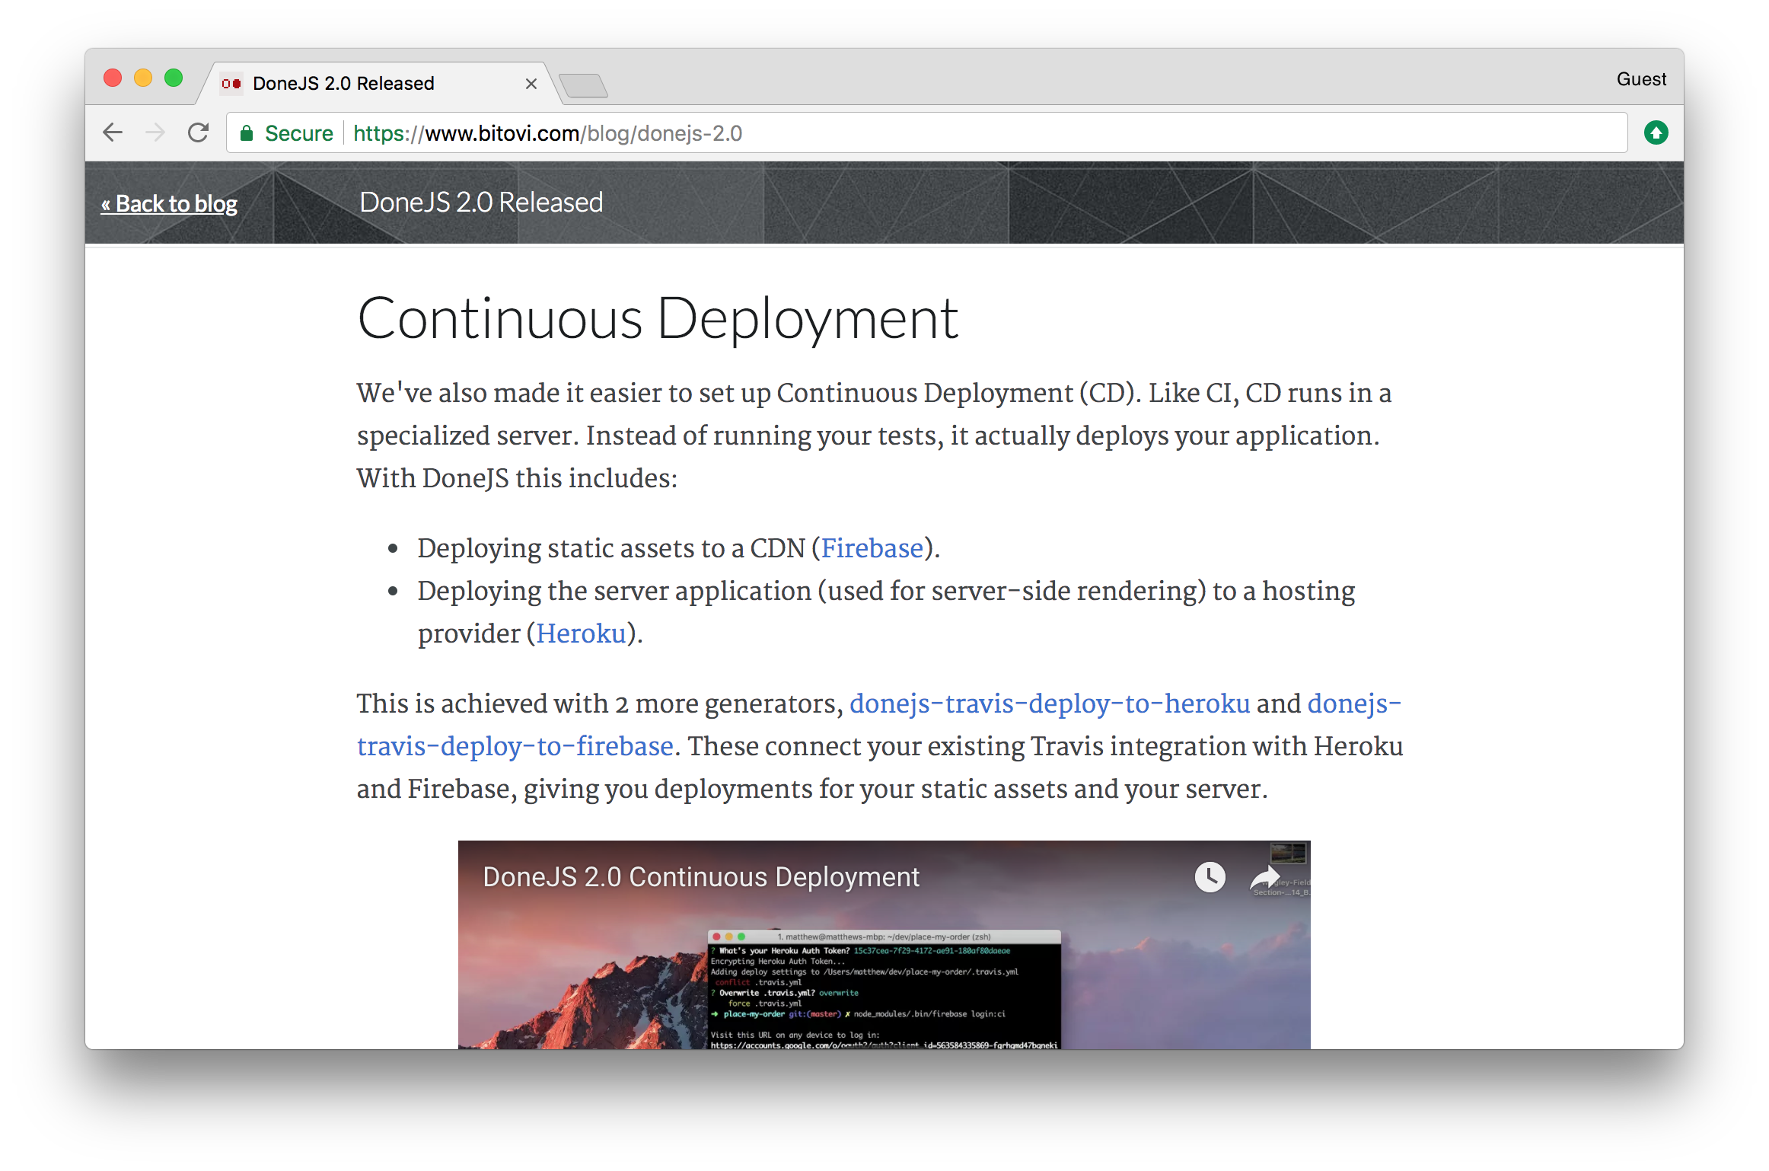Click the Continuous Deployment heading

coord(658,318)
